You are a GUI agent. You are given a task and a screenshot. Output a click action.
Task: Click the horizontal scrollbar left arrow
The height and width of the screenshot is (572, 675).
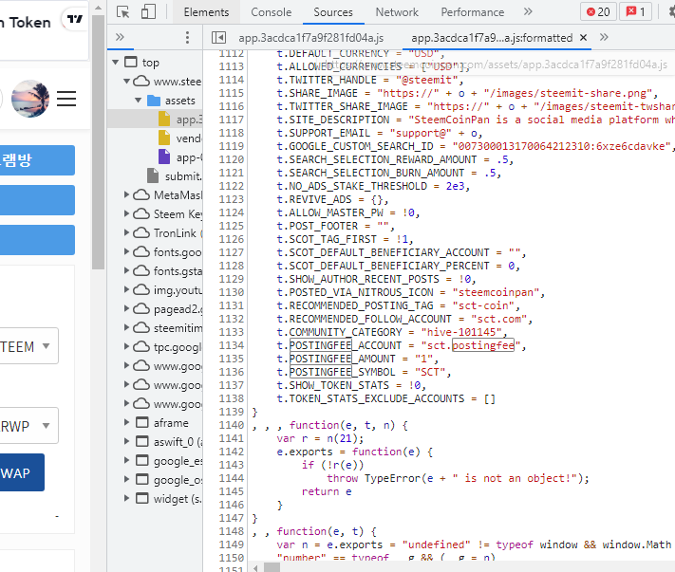[255, 568]
